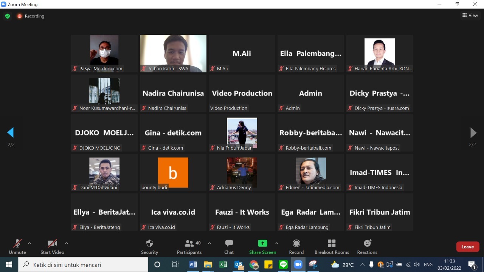The height and width of the screenshot is (272, 484).
Task: Click the Fauzi - It Works tile
Action: (242, 212)
